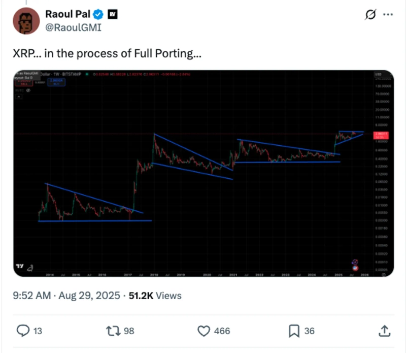Image resolution: width=406 pixels, height=353 pixels.
Task: Open the @RaoulGMI handle link
Action: 73,27
